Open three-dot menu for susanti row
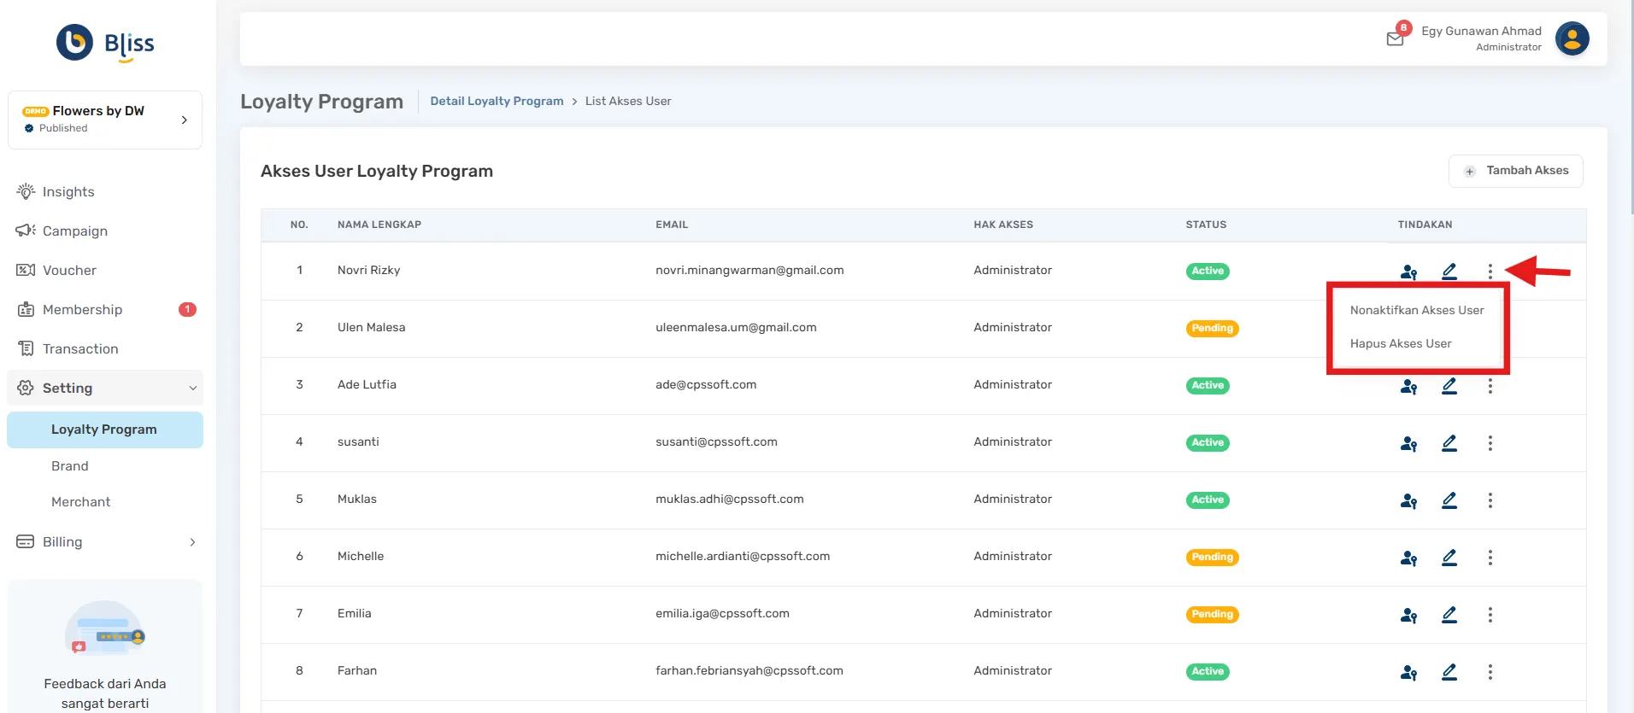This screenshot has height=713, width=1634. coord(1490,443)
